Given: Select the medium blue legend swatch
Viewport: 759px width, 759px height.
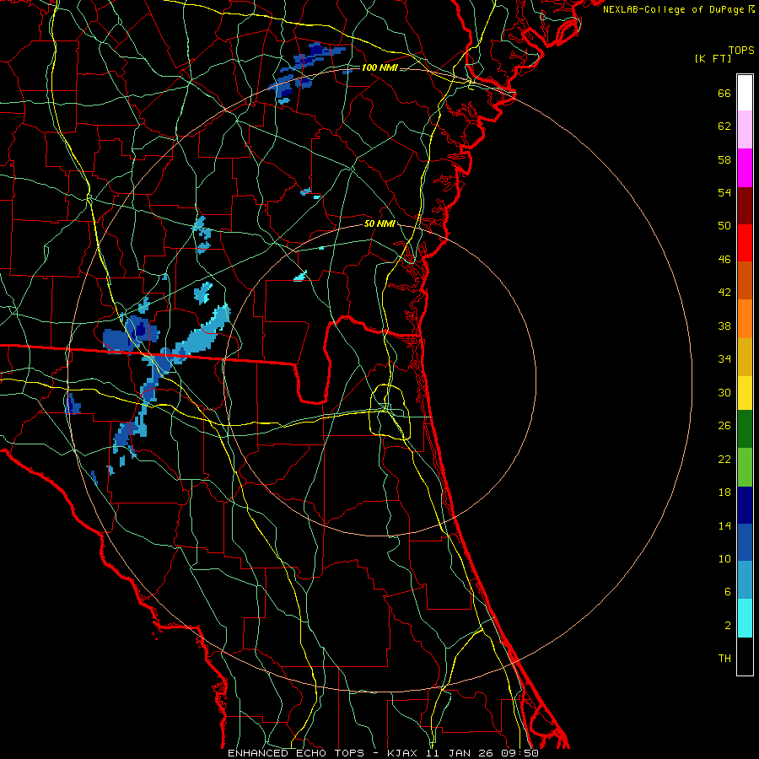Looking at the screenshot, I should (x=745, y=542).
